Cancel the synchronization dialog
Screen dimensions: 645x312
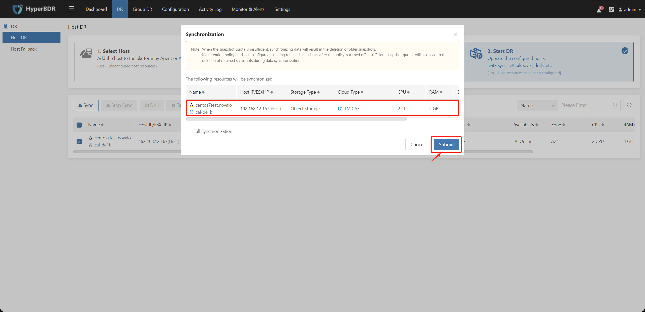click(x=417, y=144)
